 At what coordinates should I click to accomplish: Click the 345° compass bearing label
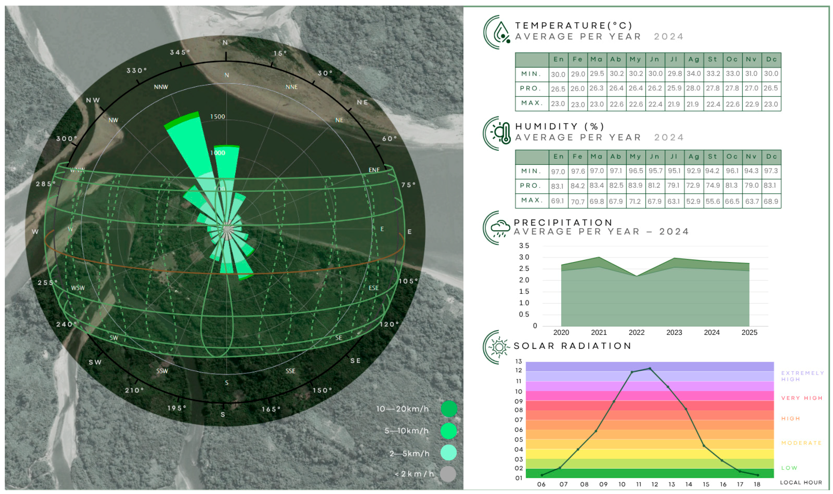click(x=180, y=52)
